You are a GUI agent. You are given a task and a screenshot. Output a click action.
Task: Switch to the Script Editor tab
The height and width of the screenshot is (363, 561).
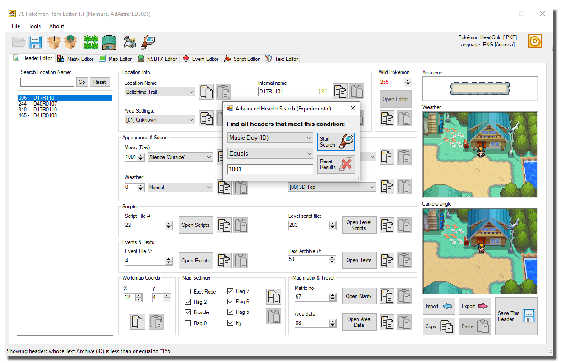pyautogui.click(x=242, y=59)
